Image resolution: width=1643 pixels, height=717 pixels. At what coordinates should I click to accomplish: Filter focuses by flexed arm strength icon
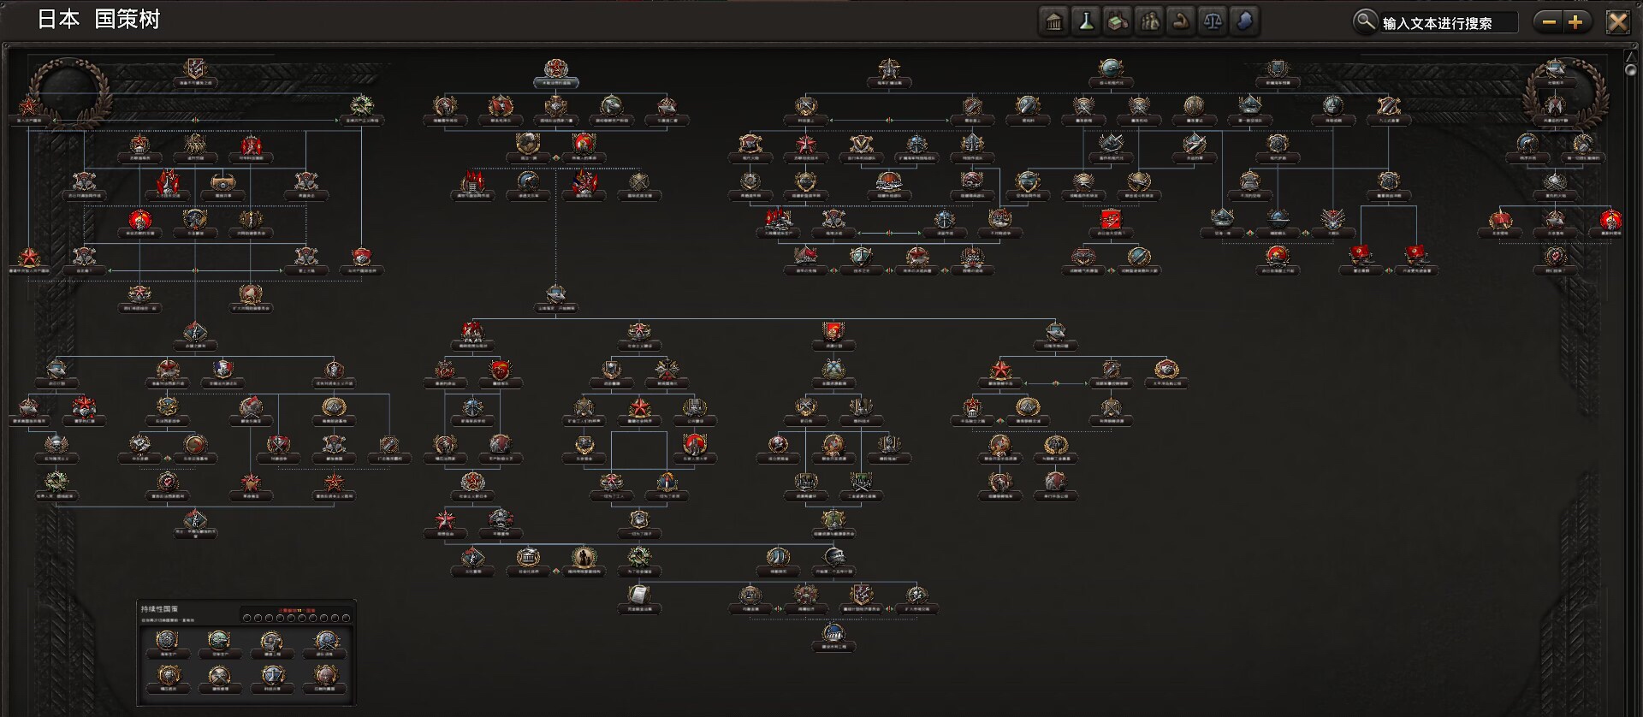click(x=1181, y=21)
